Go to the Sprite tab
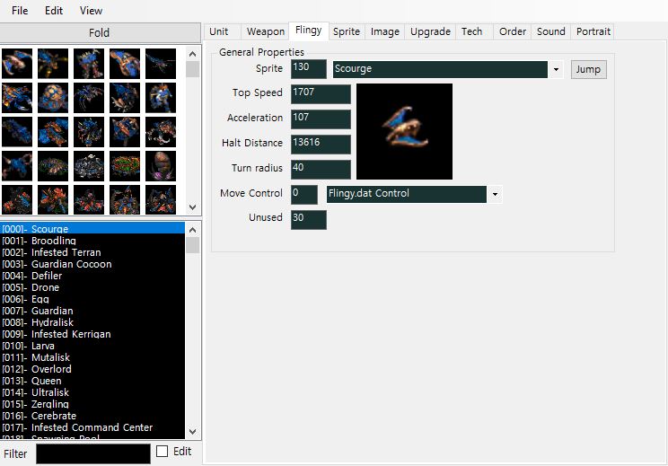 [347, 31]
